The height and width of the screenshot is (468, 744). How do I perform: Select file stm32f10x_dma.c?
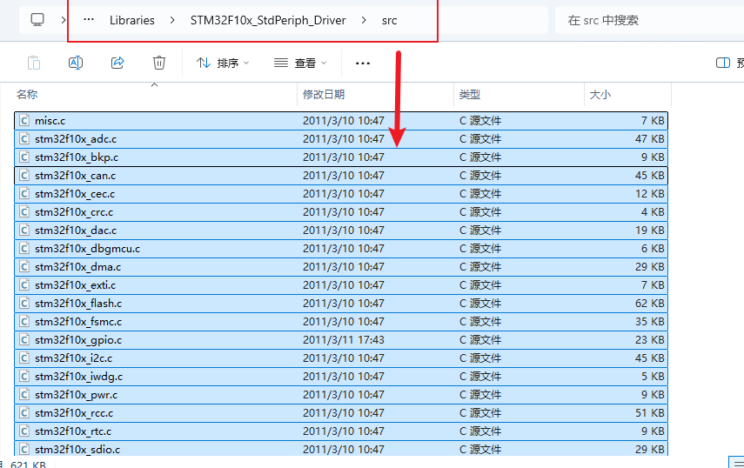coord(341,266)
